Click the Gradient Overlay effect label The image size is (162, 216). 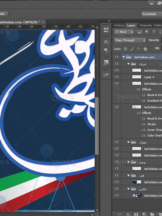coord(155,101)
